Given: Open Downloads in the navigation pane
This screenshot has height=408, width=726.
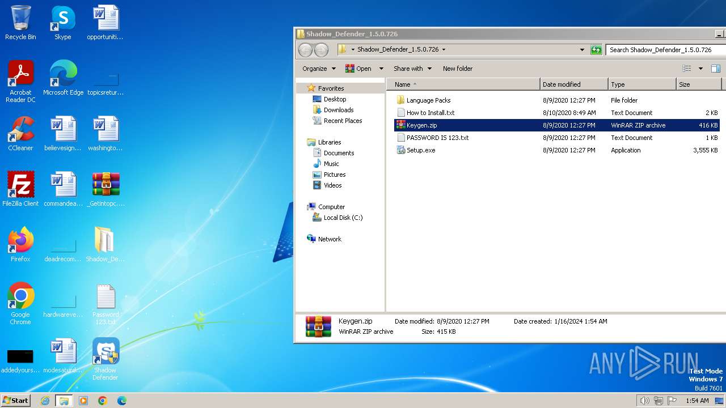Looking at the screenshot, I should coord(339,110).
